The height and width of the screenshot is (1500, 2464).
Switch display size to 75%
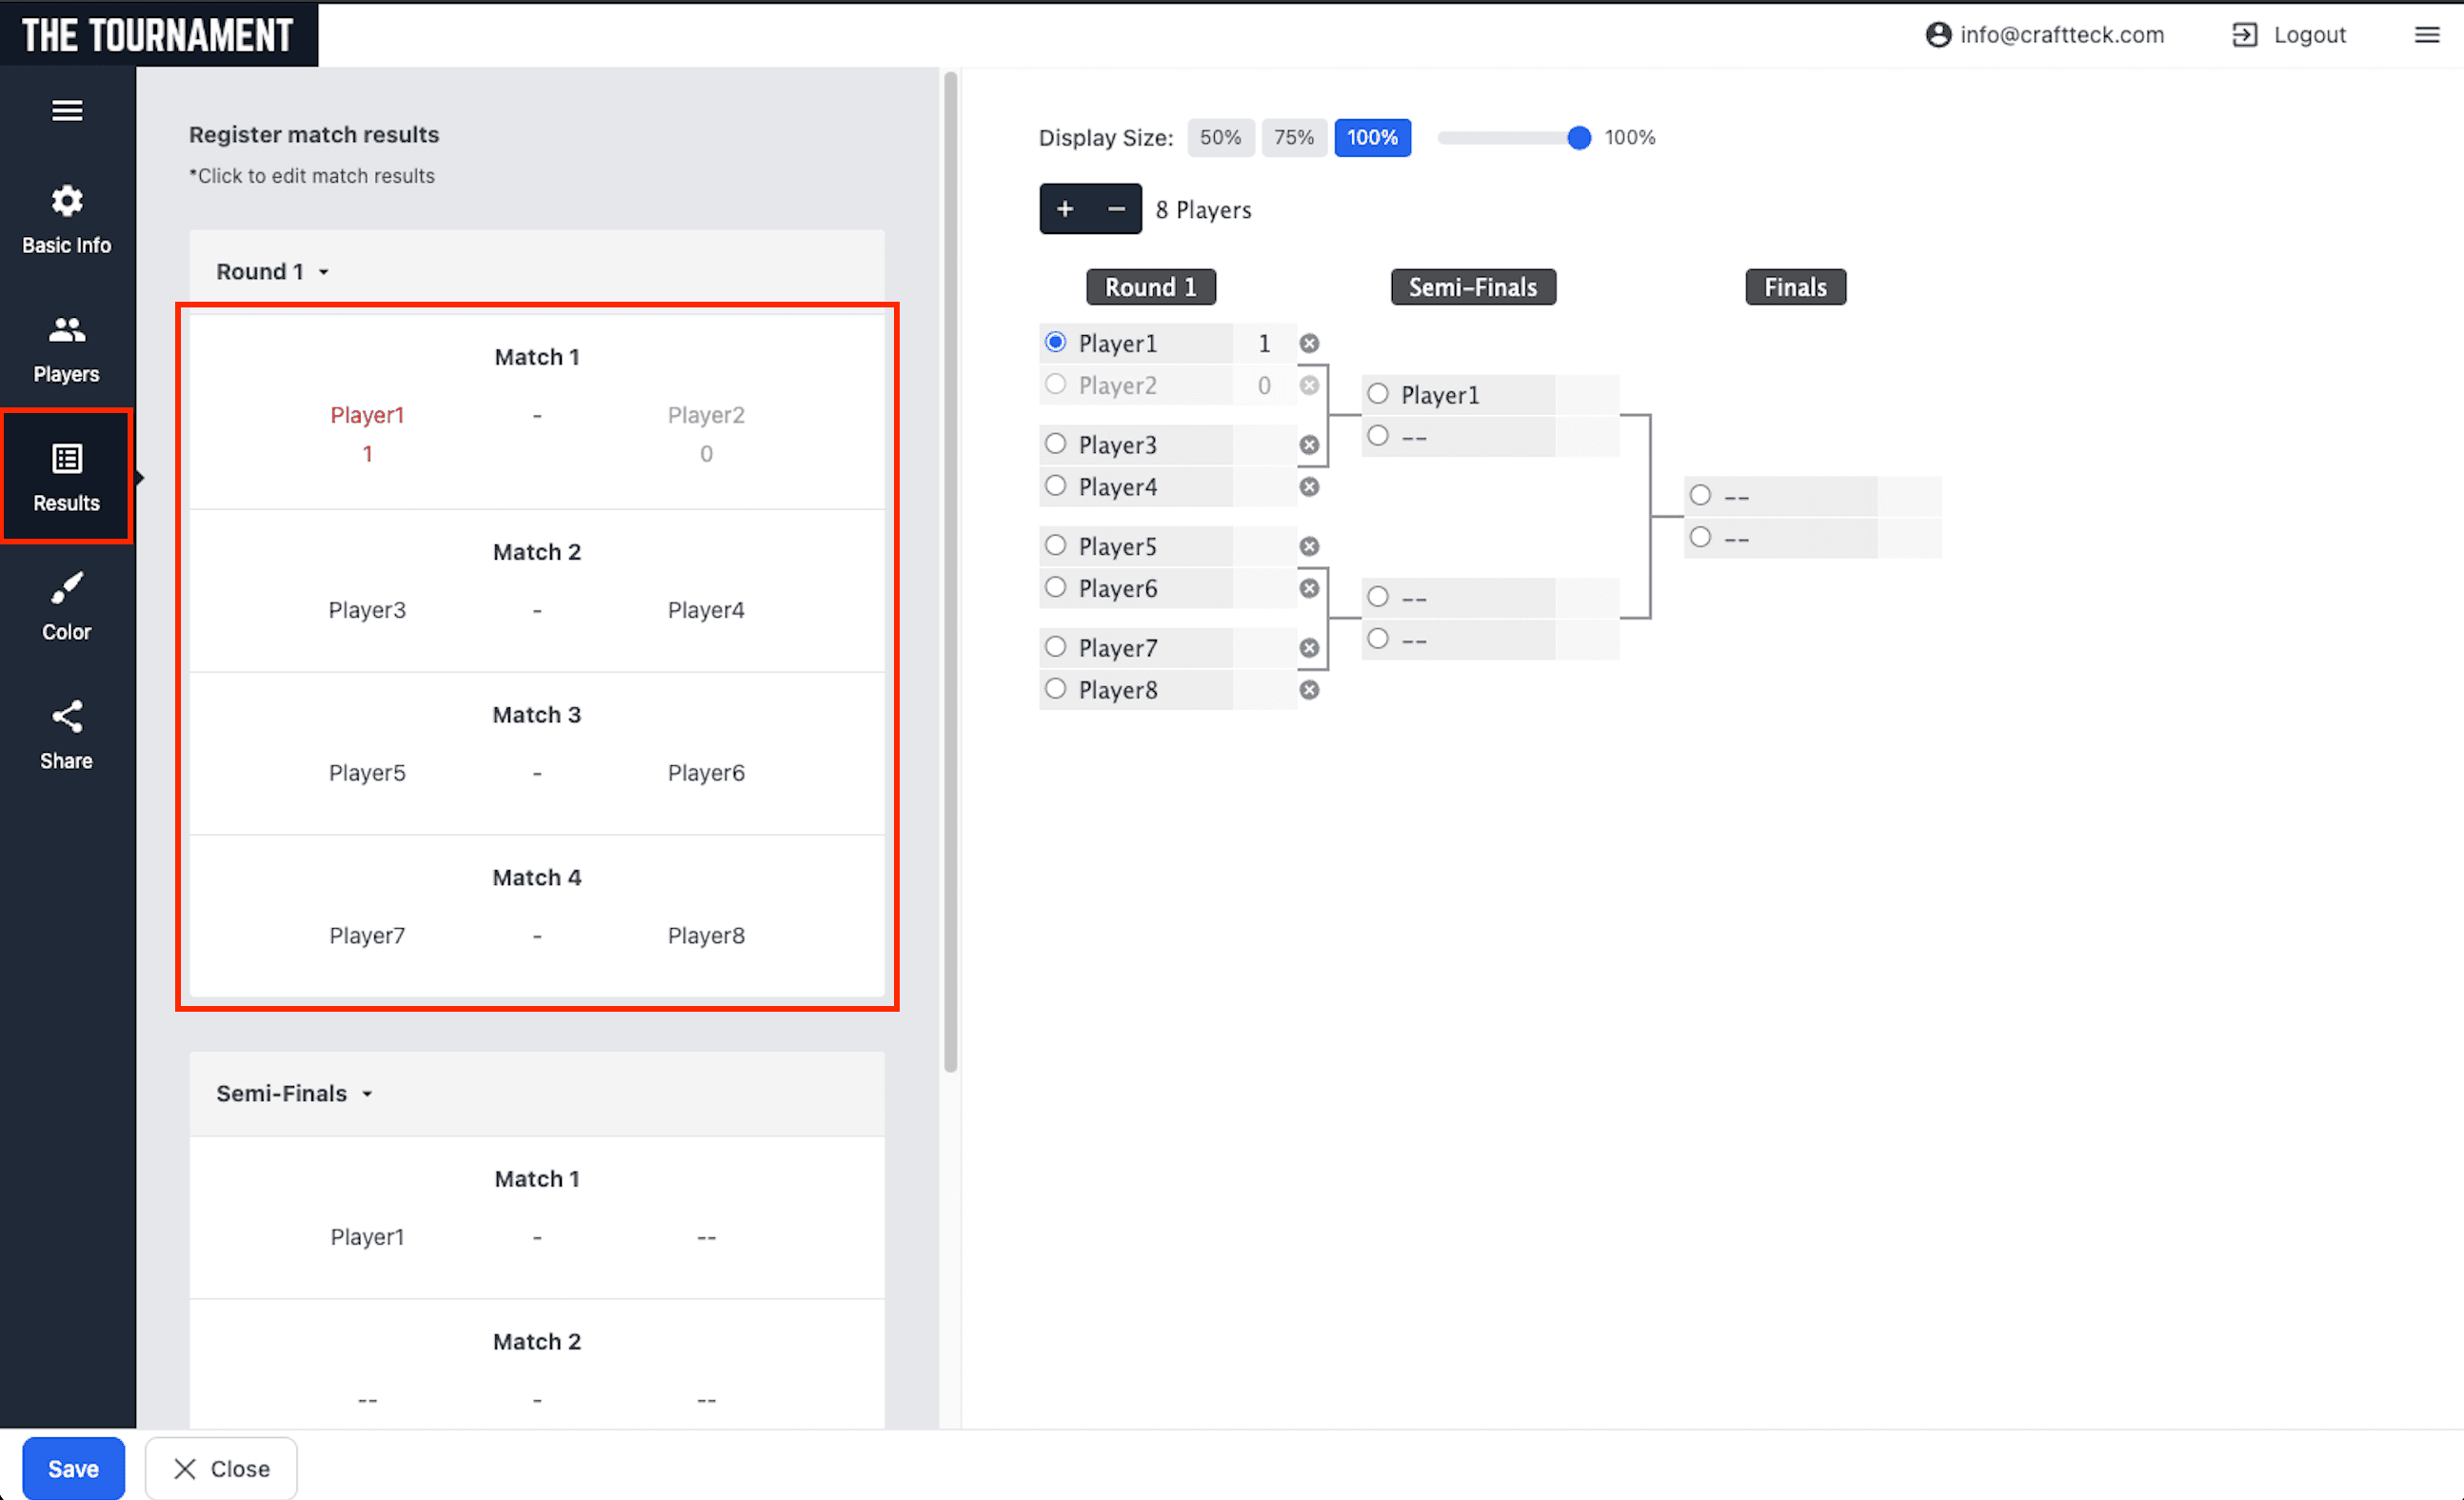[x=1294, y=137]
